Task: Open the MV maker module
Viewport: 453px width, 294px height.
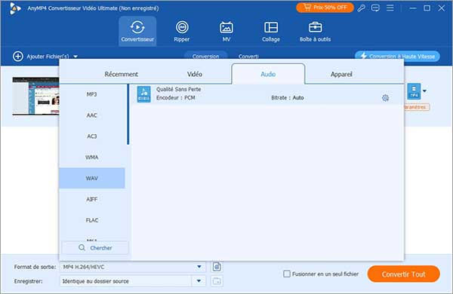Action: pyautogui.click(x=226, y=31)
